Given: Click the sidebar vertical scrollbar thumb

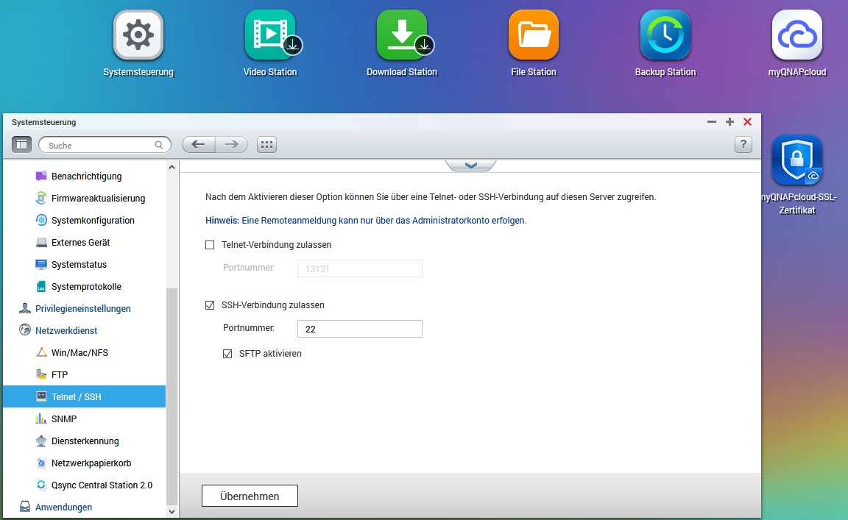Looking at the screenshot, I should point(172,396).
